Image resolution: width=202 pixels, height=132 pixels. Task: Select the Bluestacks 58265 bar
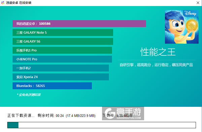(x=52, y=86)
